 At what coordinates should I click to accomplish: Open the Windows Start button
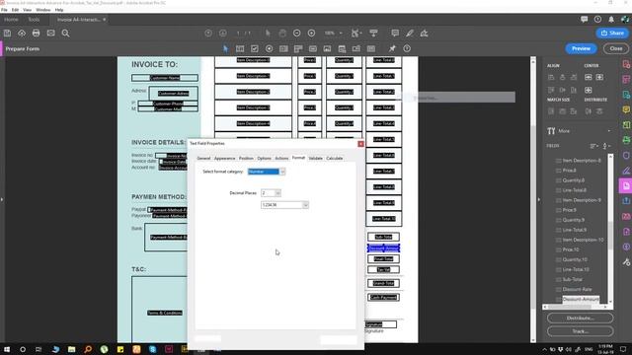tap(7, 349)
